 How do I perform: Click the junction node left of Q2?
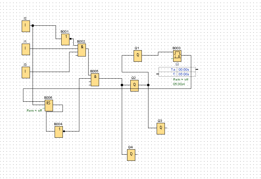pyautogui.click(x=122, y=85)
